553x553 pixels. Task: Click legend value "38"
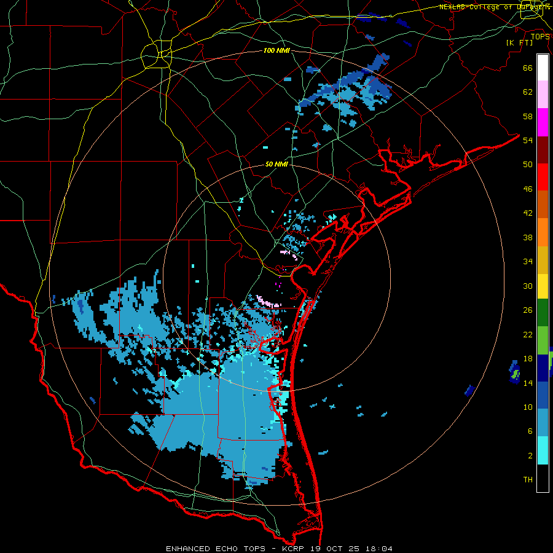point(528,238)
